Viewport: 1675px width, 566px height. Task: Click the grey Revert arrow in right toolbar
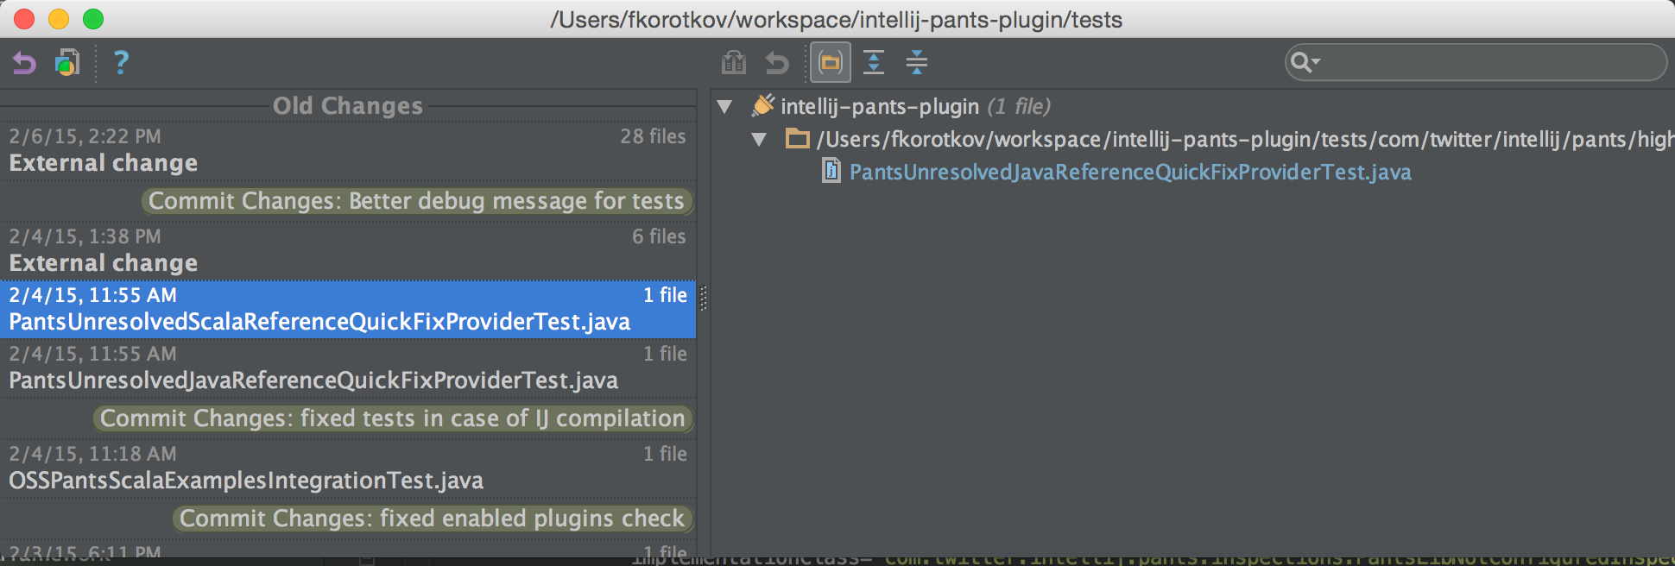(x=777, y=62)
